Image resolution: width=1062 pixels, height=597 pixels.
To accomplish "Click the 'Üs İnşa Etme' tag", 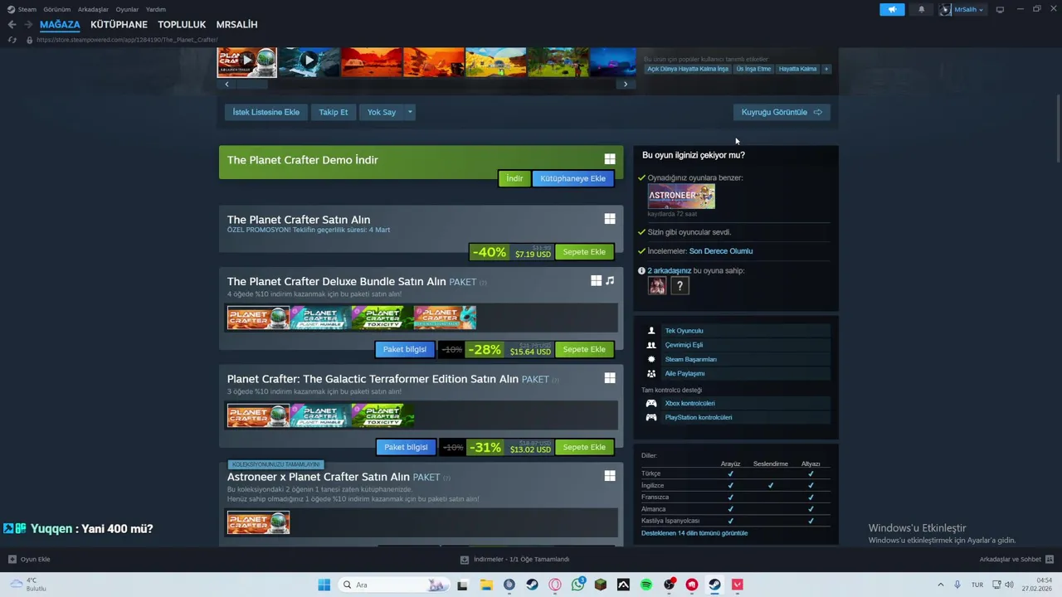I will point(753,69).
